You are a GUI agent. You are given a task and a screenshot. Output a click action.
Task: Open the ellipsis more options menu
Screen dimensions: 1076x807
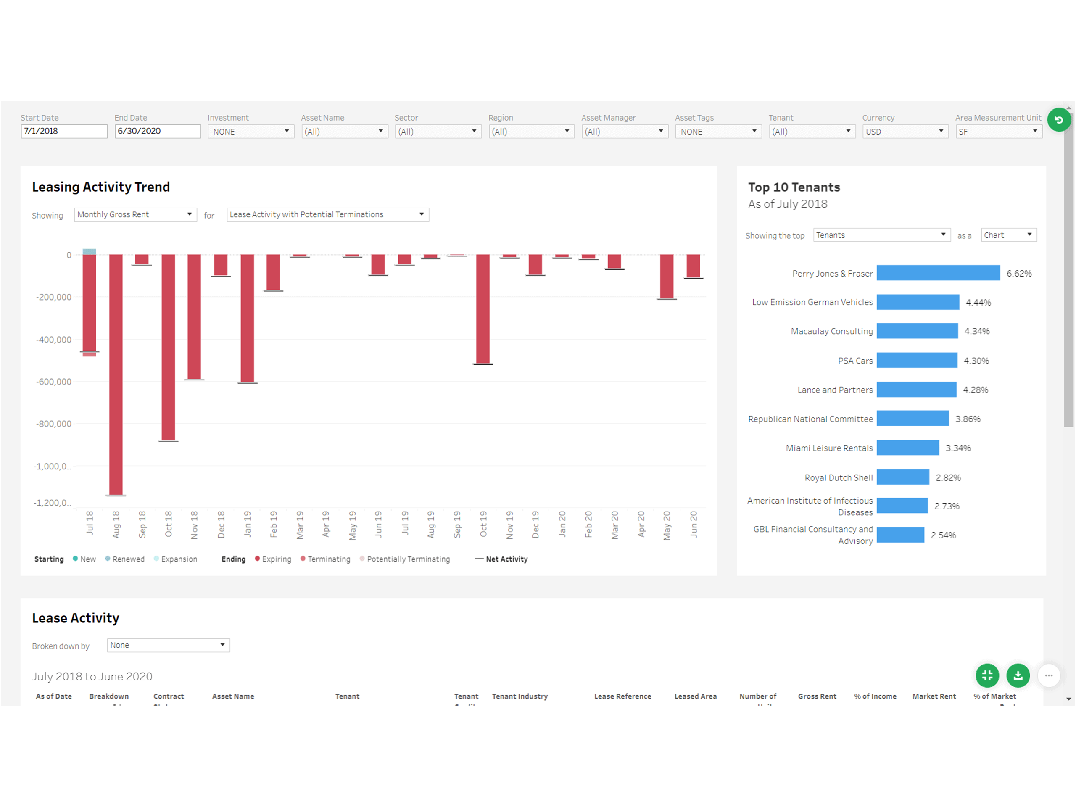point(1049,675)
